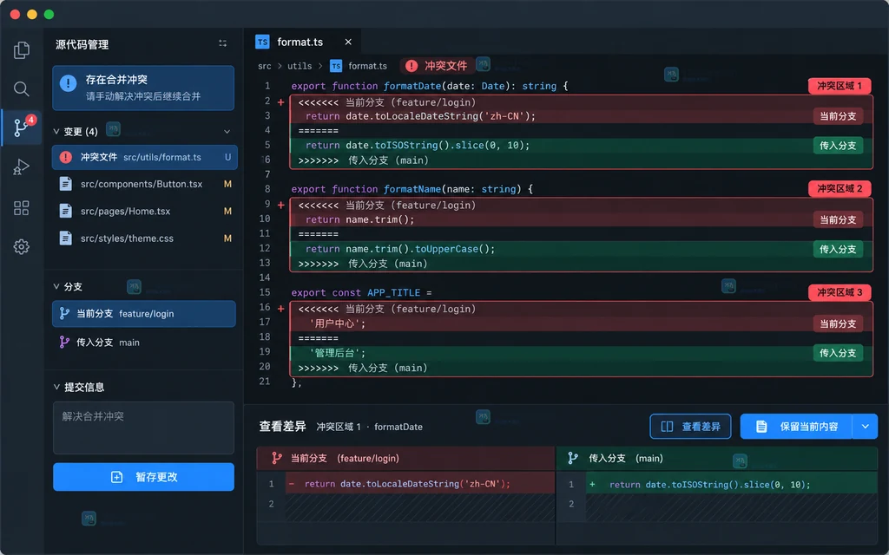Click the branch icon in the 当前分支 diff header

277,458
